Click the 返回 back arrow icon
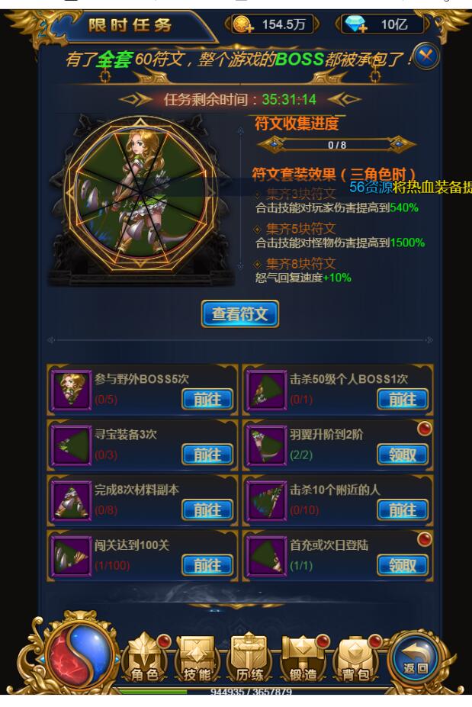Screen dimensions: 472x707 point(416,659)
